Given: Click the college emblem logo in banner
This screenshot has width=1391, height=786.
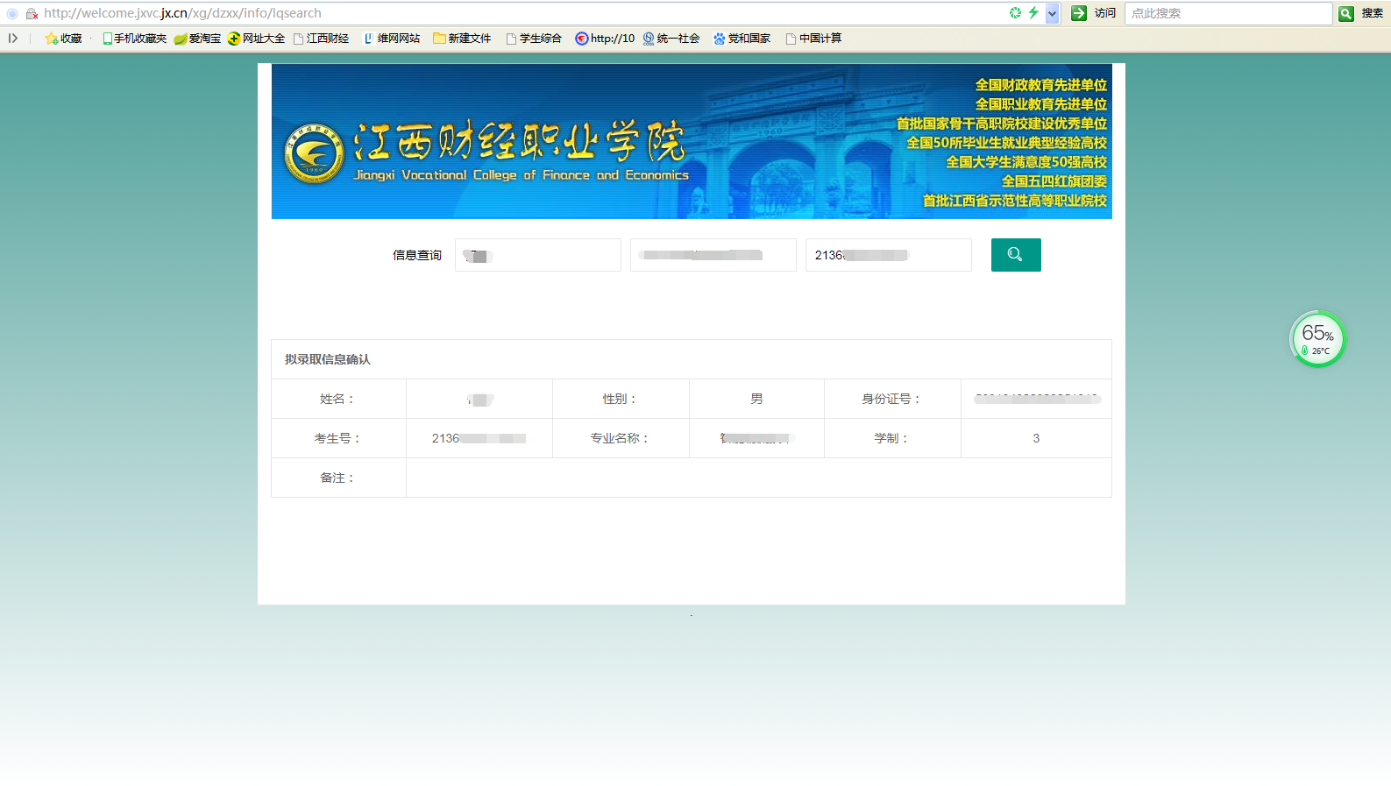Looking at the screenshot, I should 314,154.
